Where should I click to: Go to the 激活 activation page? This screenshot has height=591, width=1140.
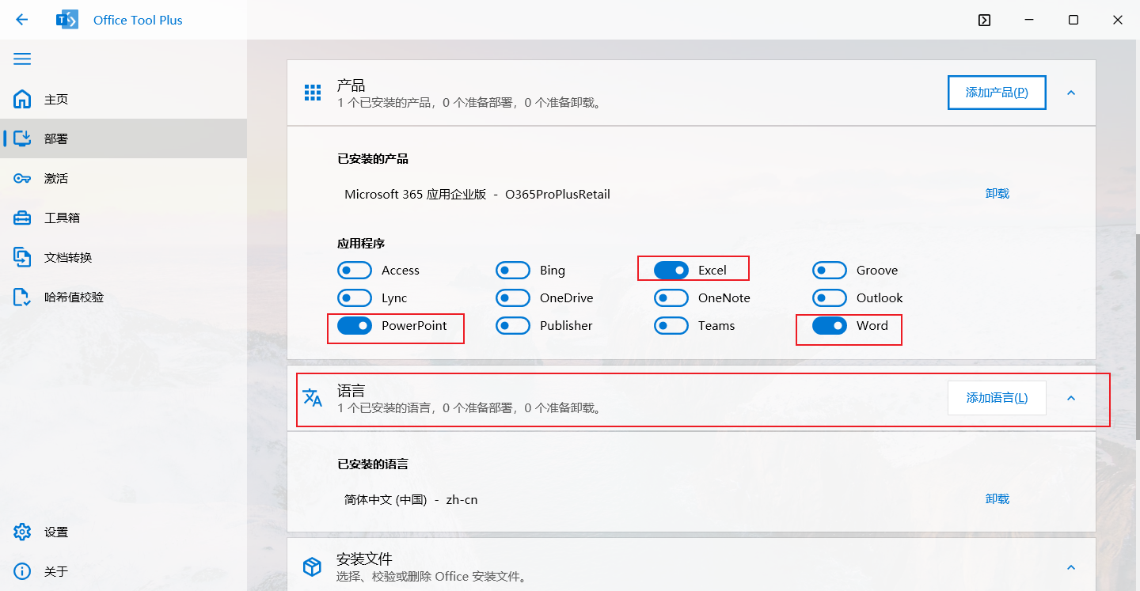(x=55, y=178)
